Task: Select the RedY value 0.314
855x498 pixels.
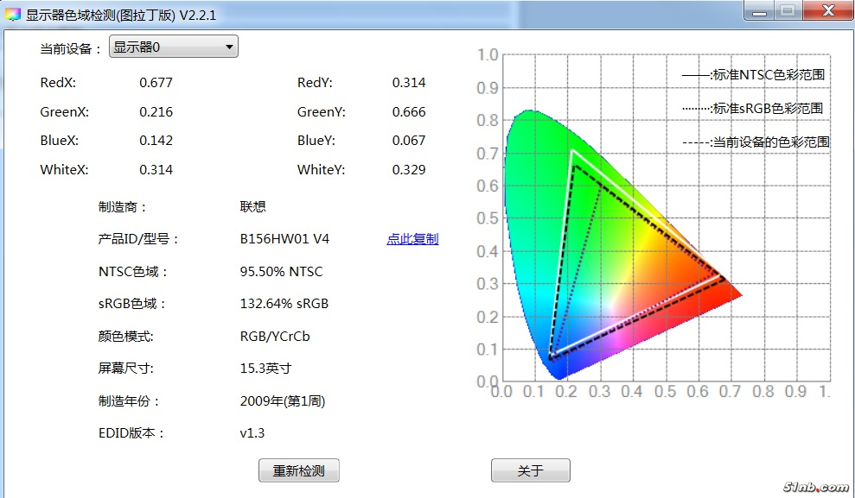Action: [x=409, y=83]
